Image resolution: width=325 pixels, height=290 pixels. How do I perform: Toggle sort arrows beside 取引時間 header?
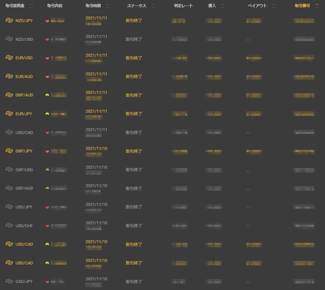pos(107,6)
